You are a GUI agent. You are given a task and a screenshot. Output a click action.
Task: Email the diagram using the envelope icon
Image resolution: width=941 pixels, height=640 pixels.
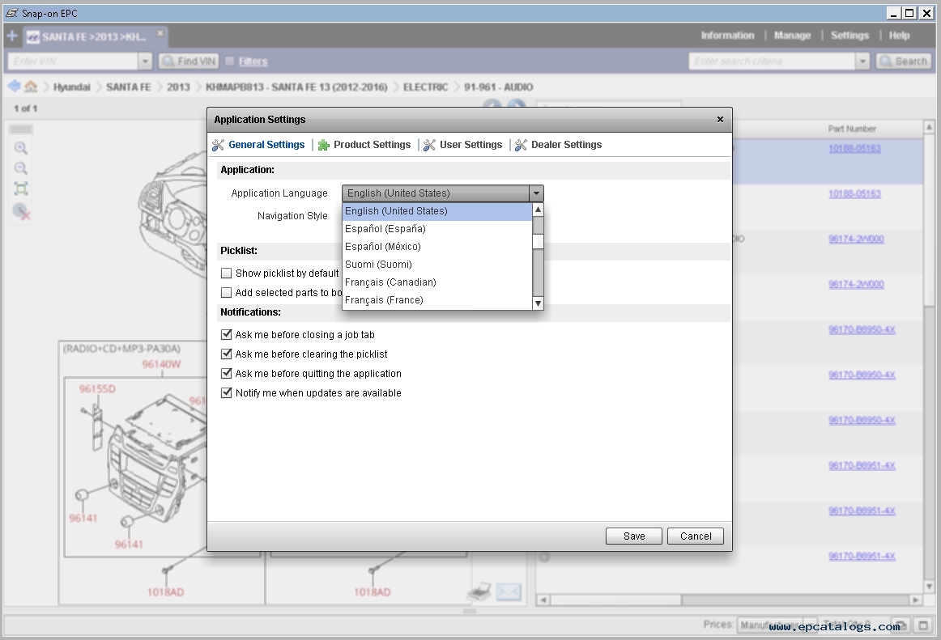click(509, 592)
